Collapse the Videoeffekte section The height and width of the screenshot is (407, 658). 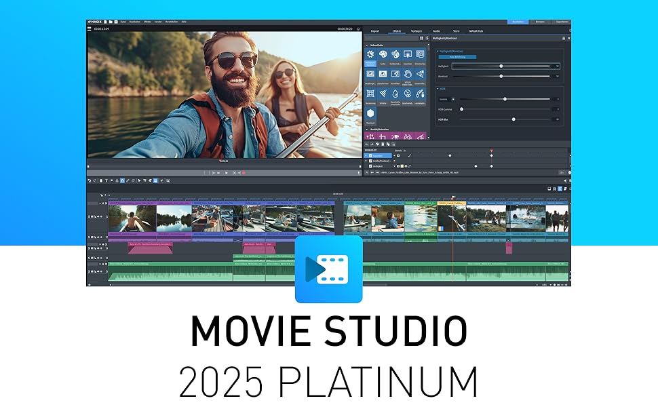[366, 45]
